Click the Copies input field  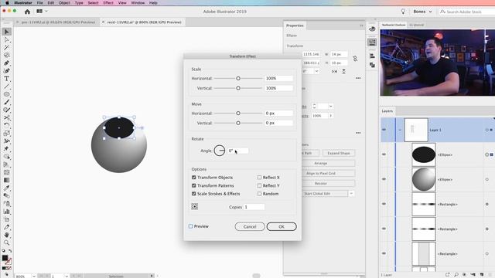point(254,207)
